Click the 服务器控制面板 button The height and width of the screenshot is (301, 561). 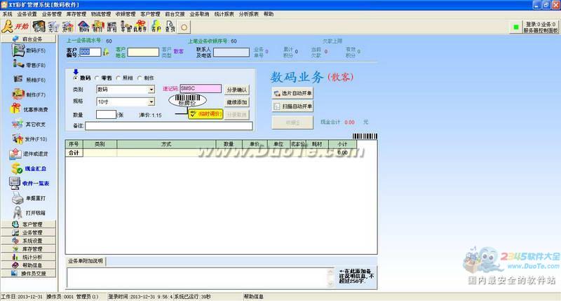(541, 27)
